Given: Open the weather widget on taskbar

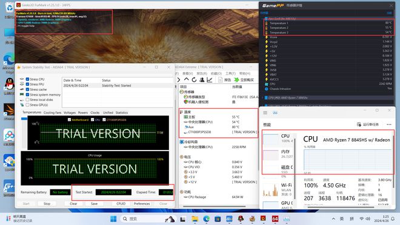Looking at the screenshot, I should coord(19,218).
